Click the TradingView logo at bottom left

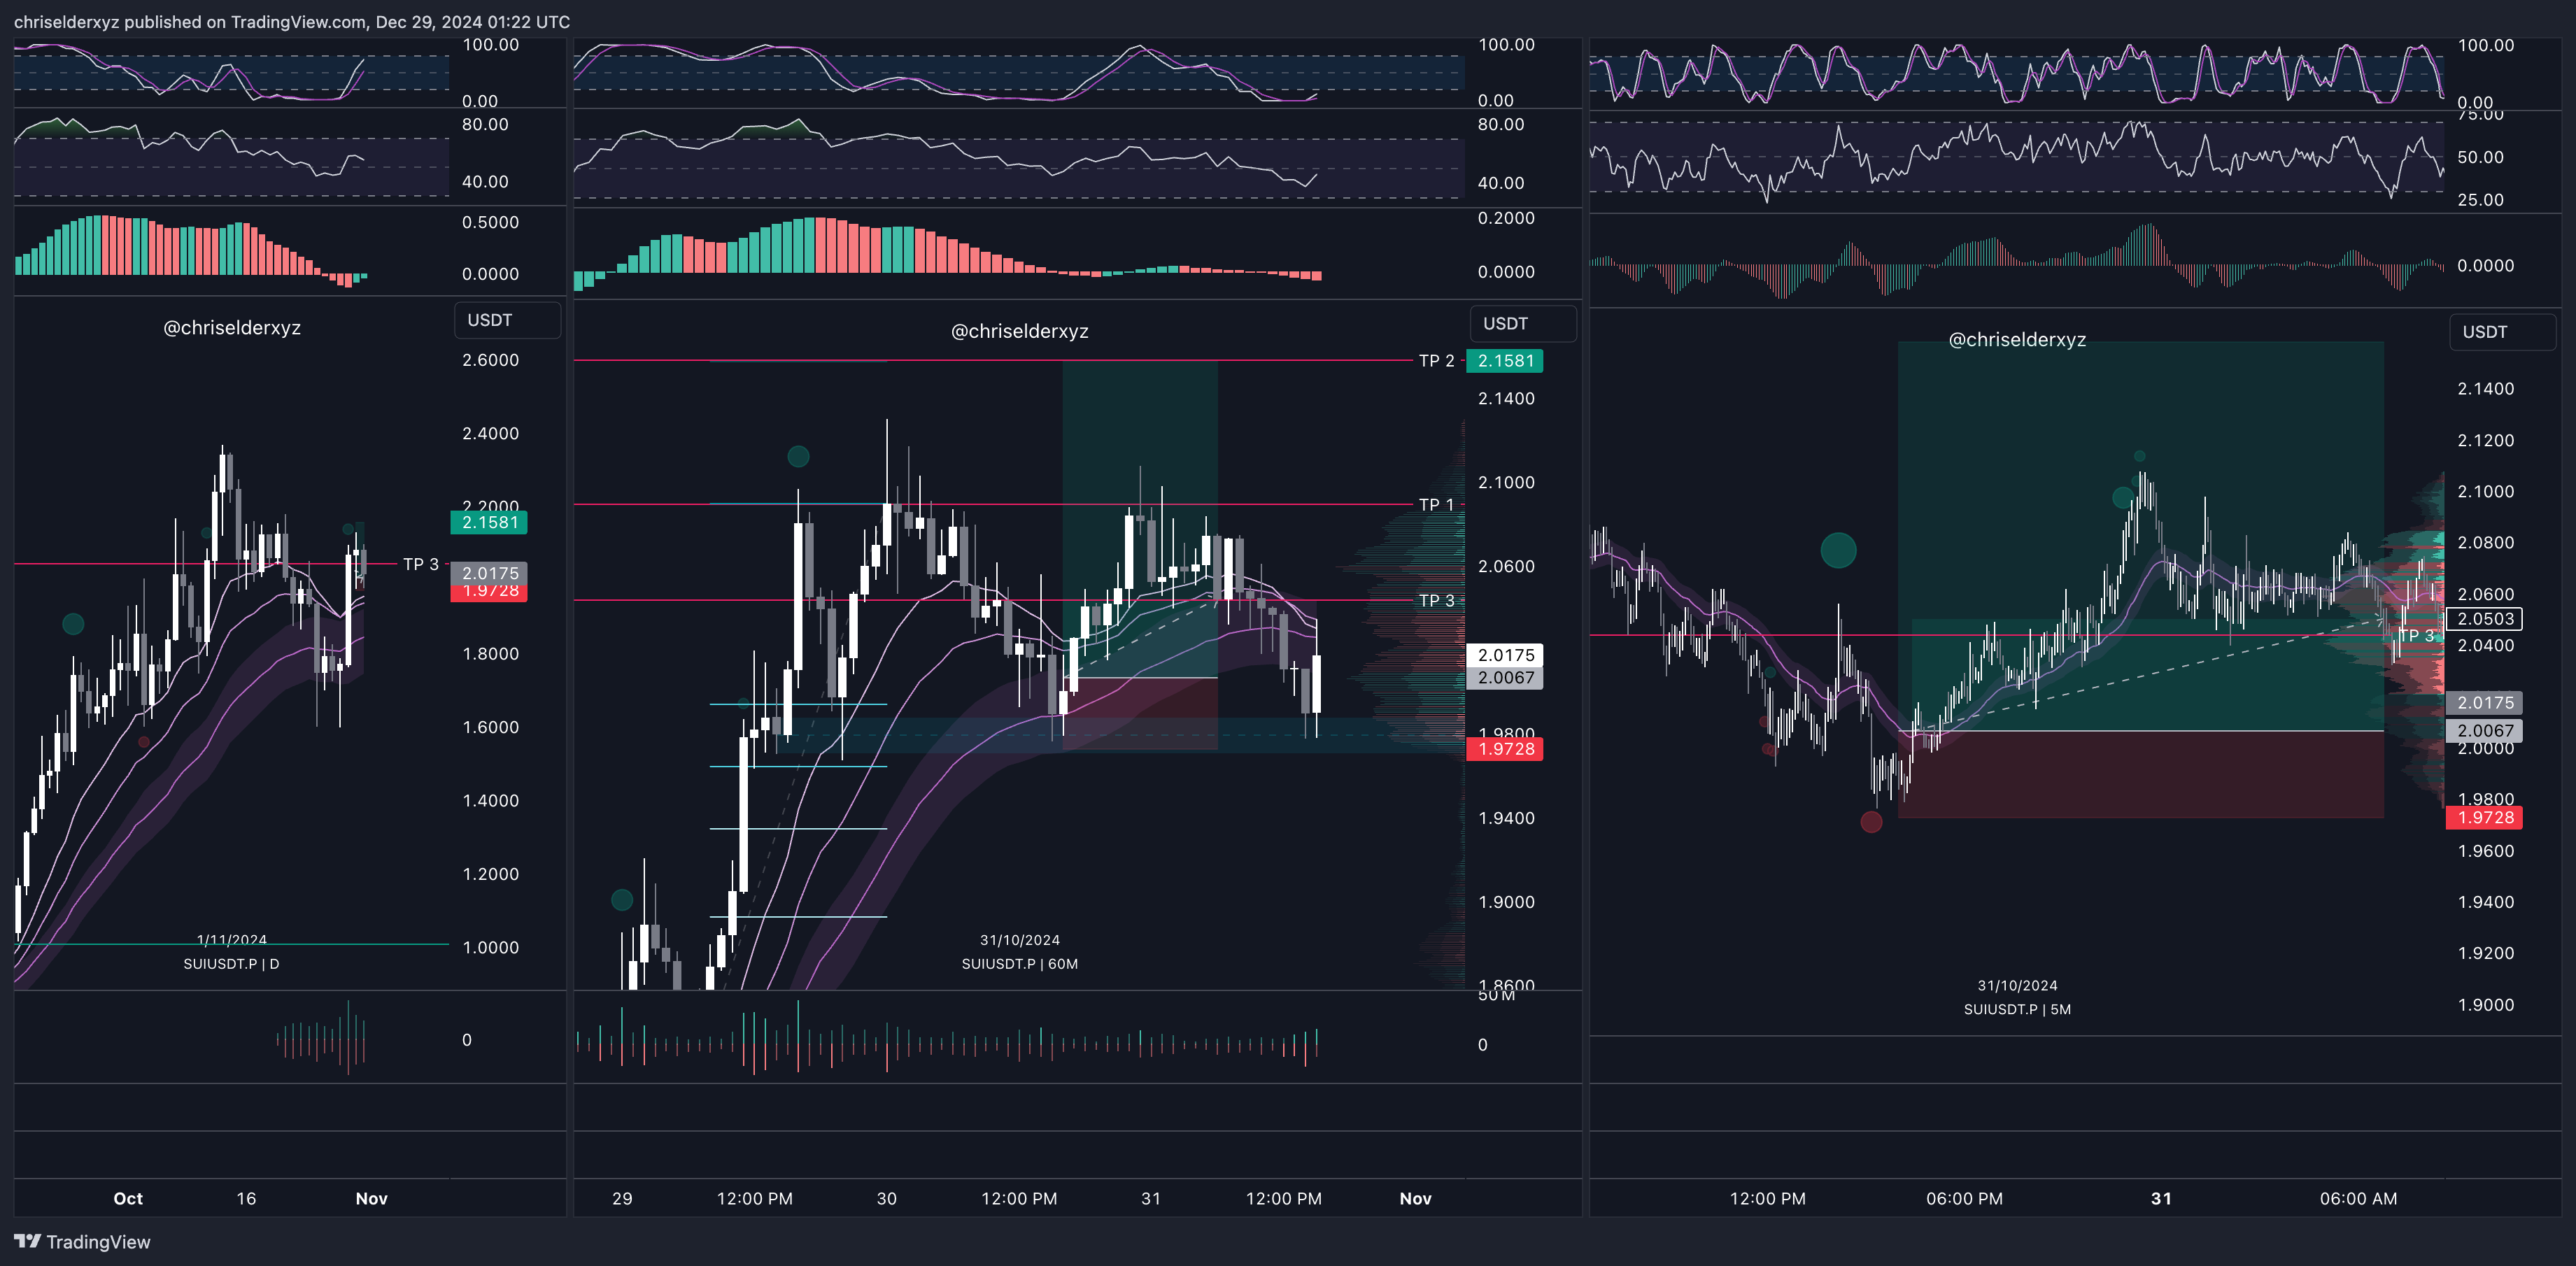click(x=82, y=1241)
